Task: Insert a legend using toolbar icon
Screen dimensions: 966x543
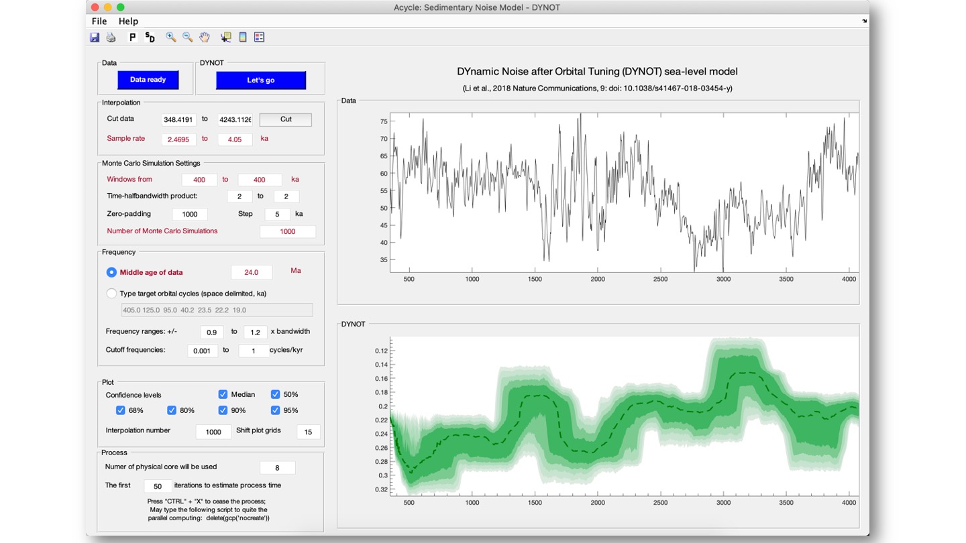Action: [x=260, y=38]
